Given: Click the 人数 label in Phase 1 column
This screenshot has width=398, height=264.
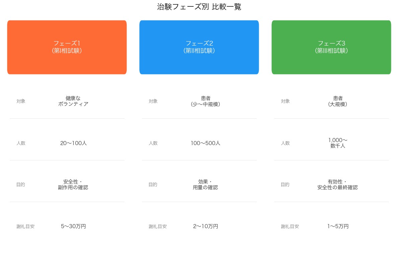Looking at the screenshot, I should (21, 143).
